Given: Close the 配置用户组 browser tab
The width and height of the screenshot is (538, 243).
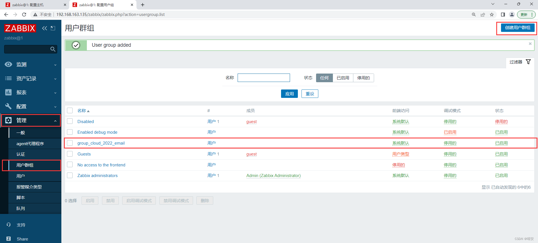Looking at the screenshot, I should 132,5.
